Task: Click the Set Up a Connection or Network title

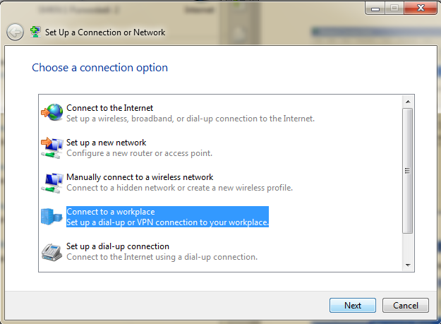Action: coord(105,32)
